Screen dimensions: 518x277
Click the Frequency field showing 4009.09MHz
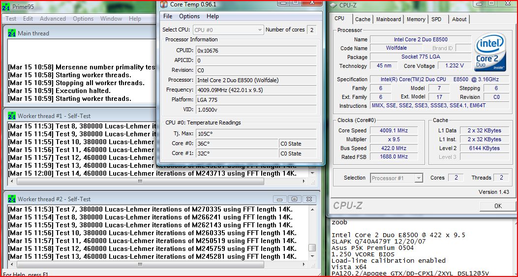(256, 90)
